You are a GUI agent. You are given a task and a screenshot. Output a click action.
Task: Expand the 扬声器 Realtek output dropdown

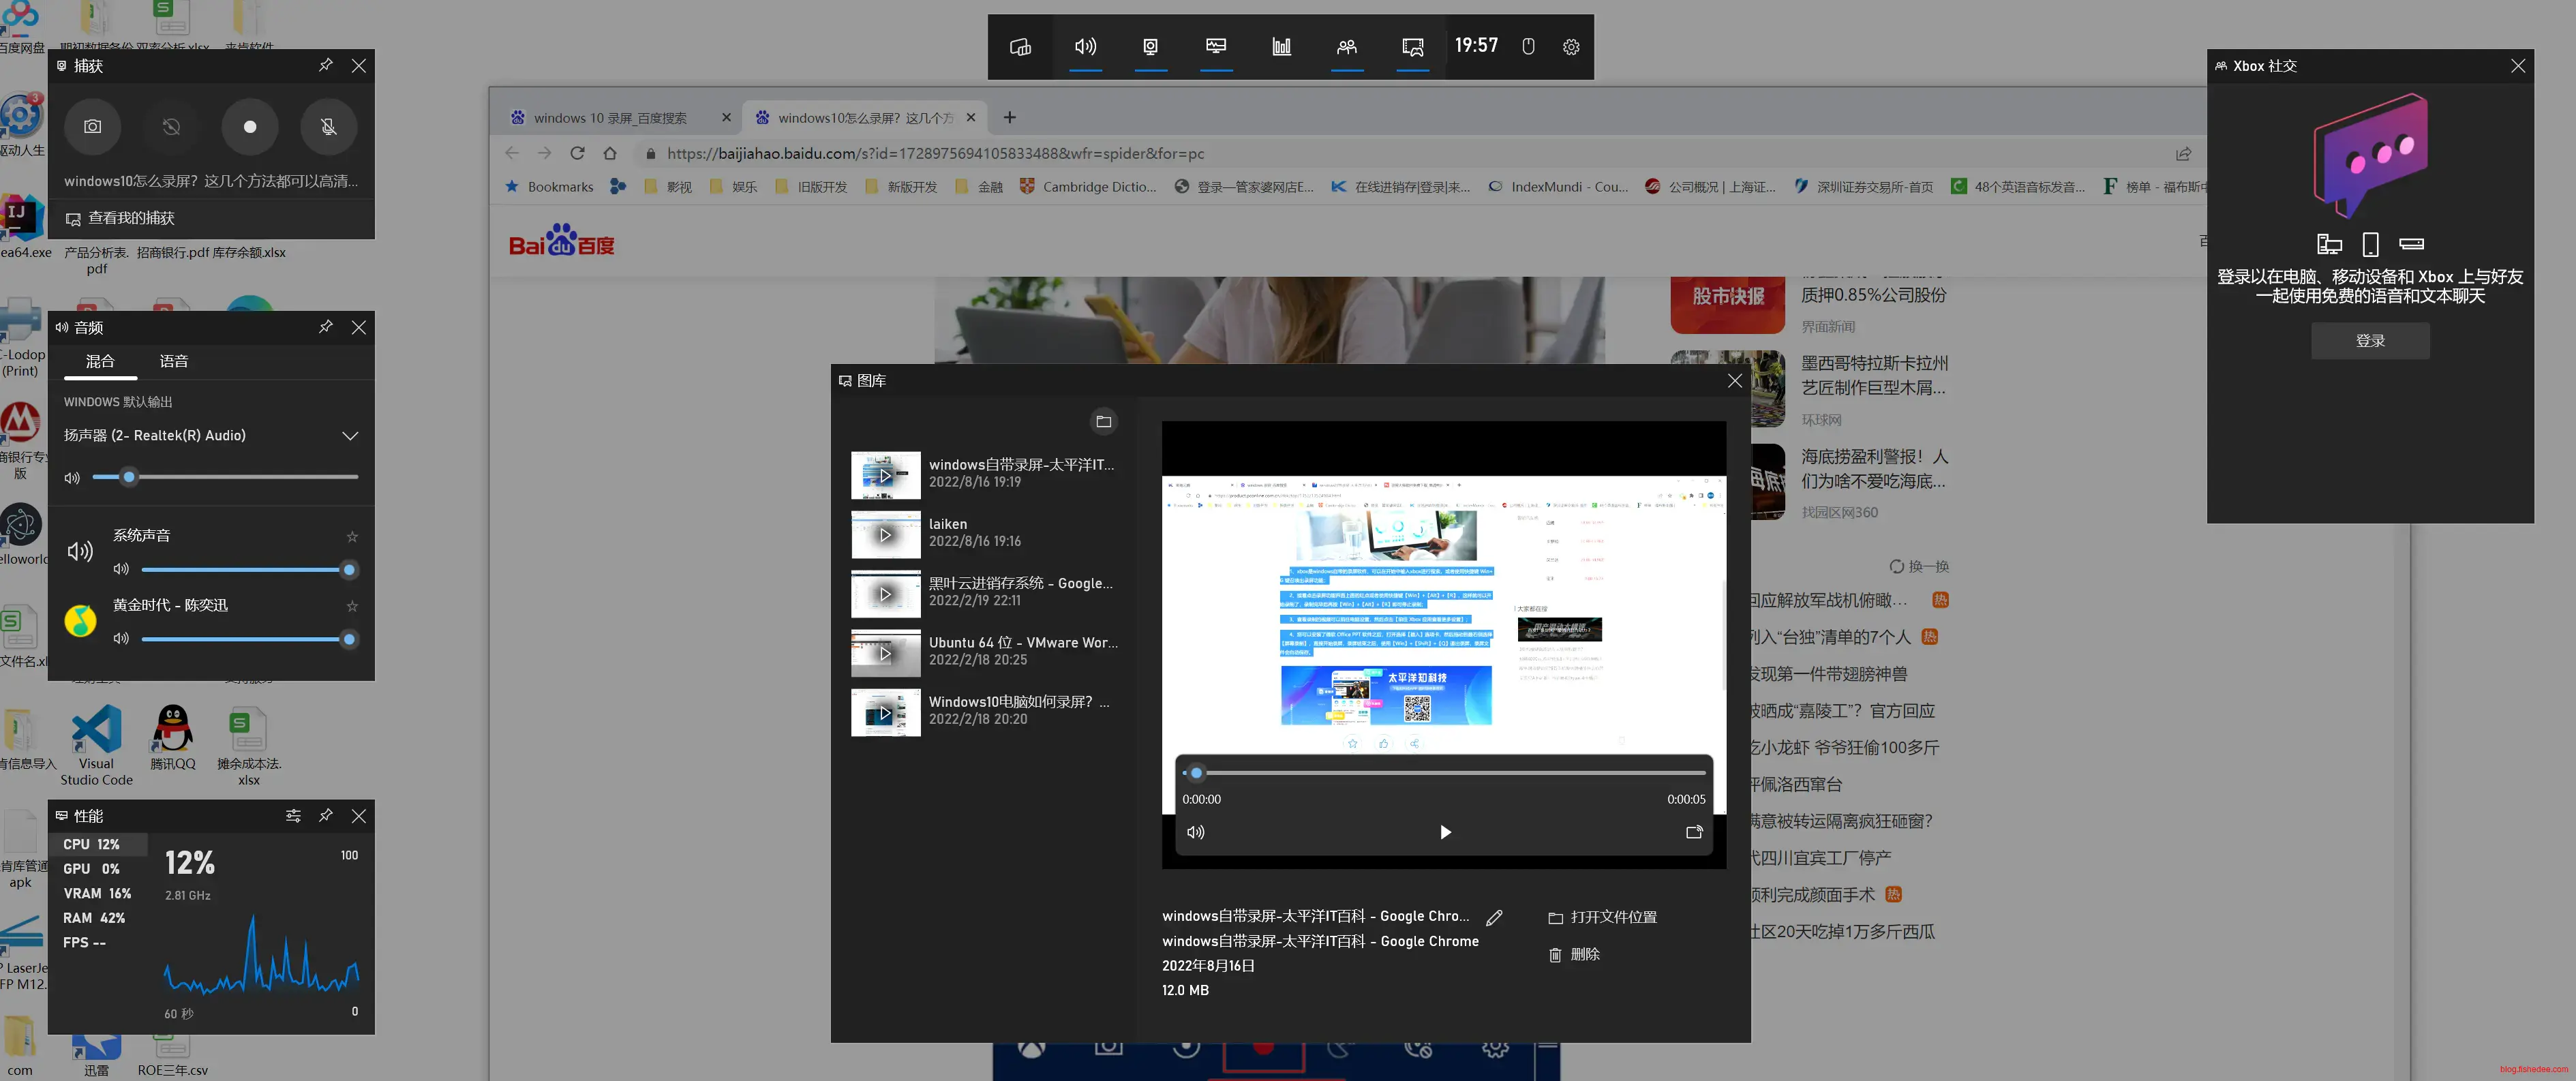pos(350,436)
